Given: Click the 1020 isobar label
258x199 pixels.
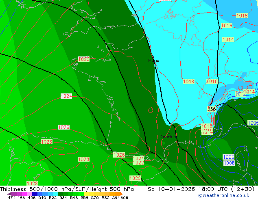Looking at the screenshot, I should pyautogui.click(x=135, y=178).
